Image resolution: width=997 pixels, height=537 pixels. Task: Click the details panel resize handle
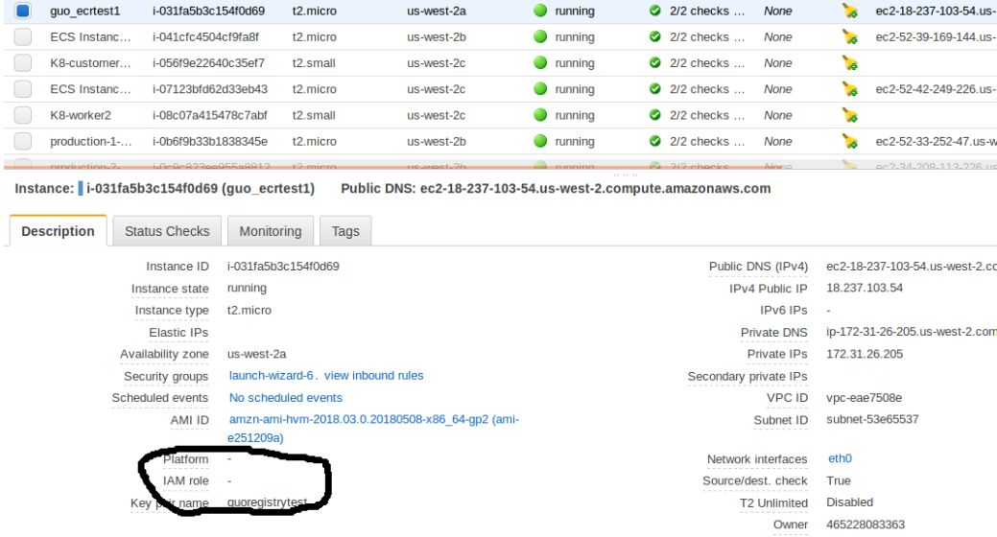click(x=626, y=175)
